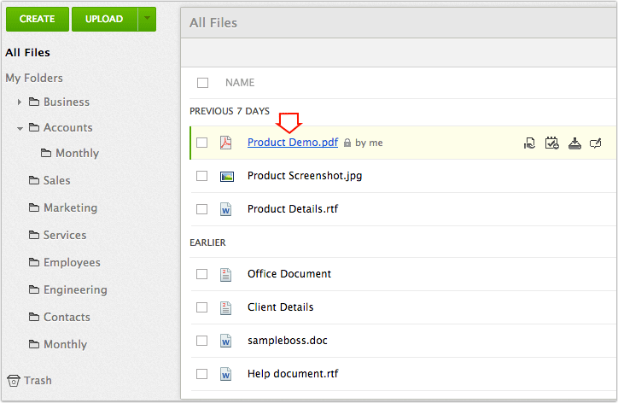618x403 pixels.
Task: Download Product Demo.pdf using the download icon
Action: point(574,143)
